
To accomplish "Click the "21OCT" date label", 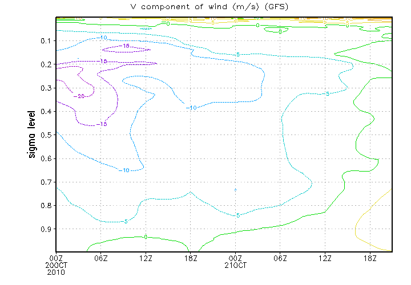I will tap(235, 266).
